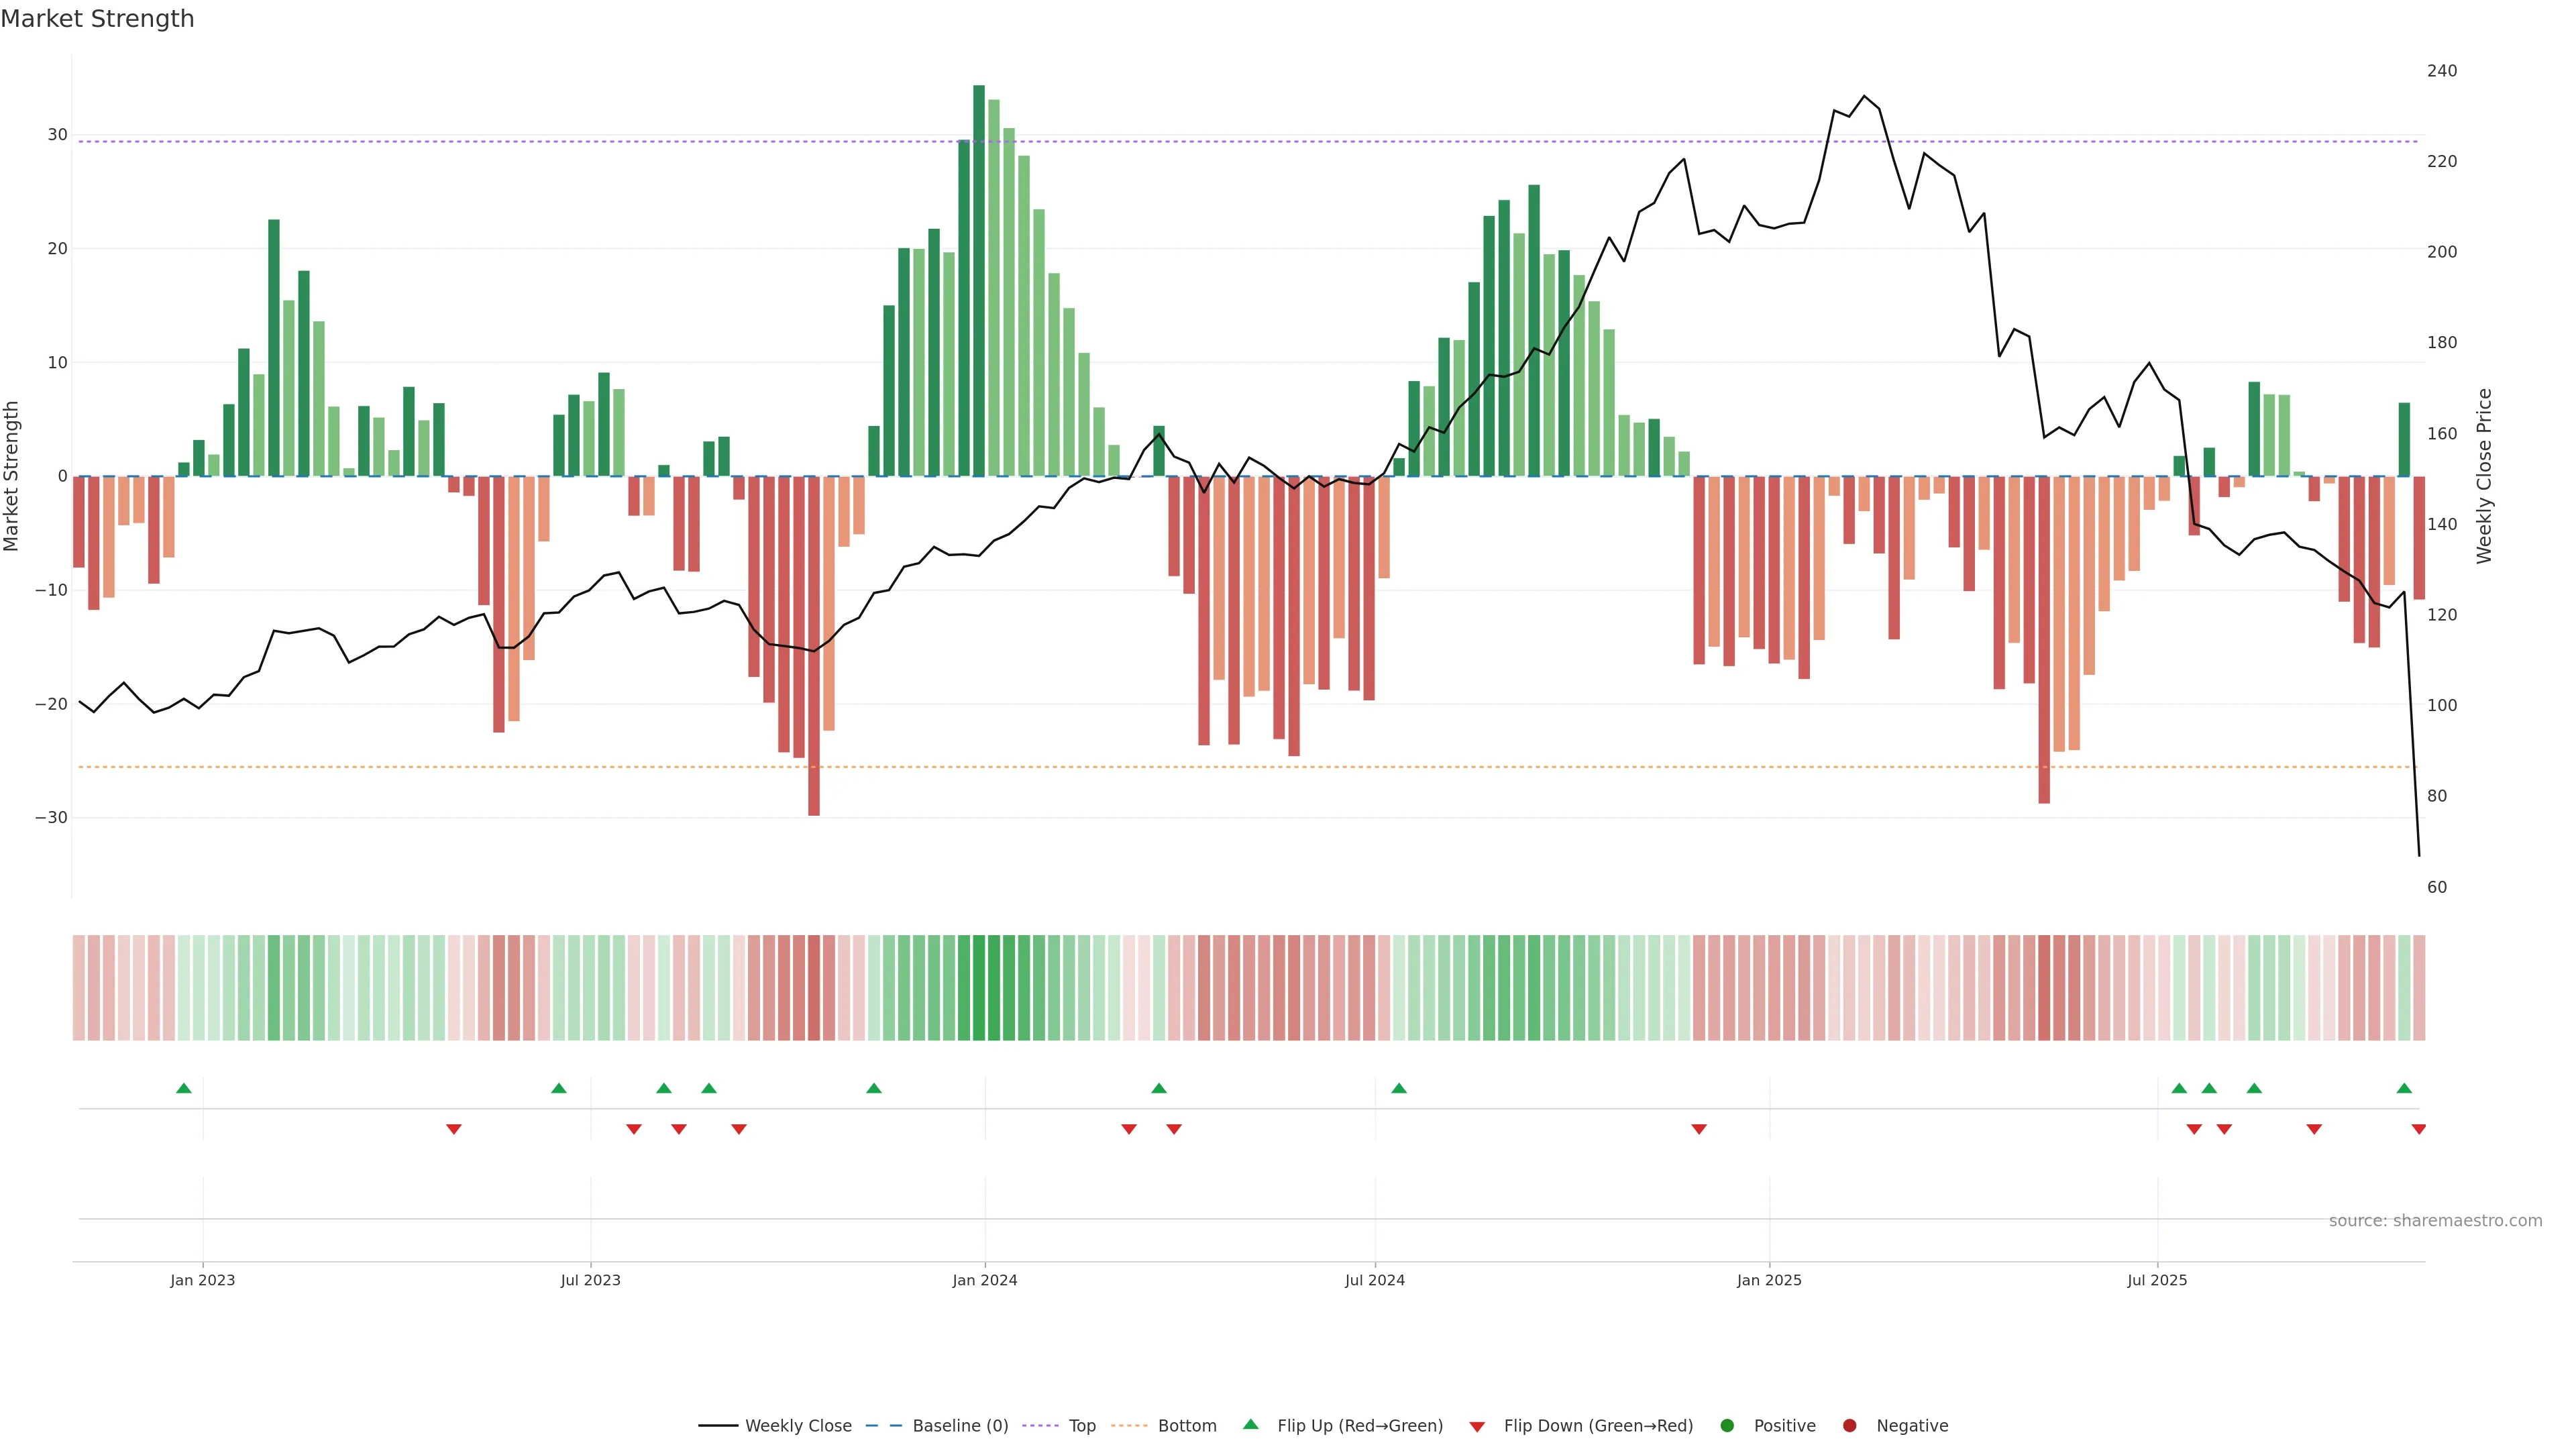Click the source: sharemaestro.com text

(x=2435, y=1220)
